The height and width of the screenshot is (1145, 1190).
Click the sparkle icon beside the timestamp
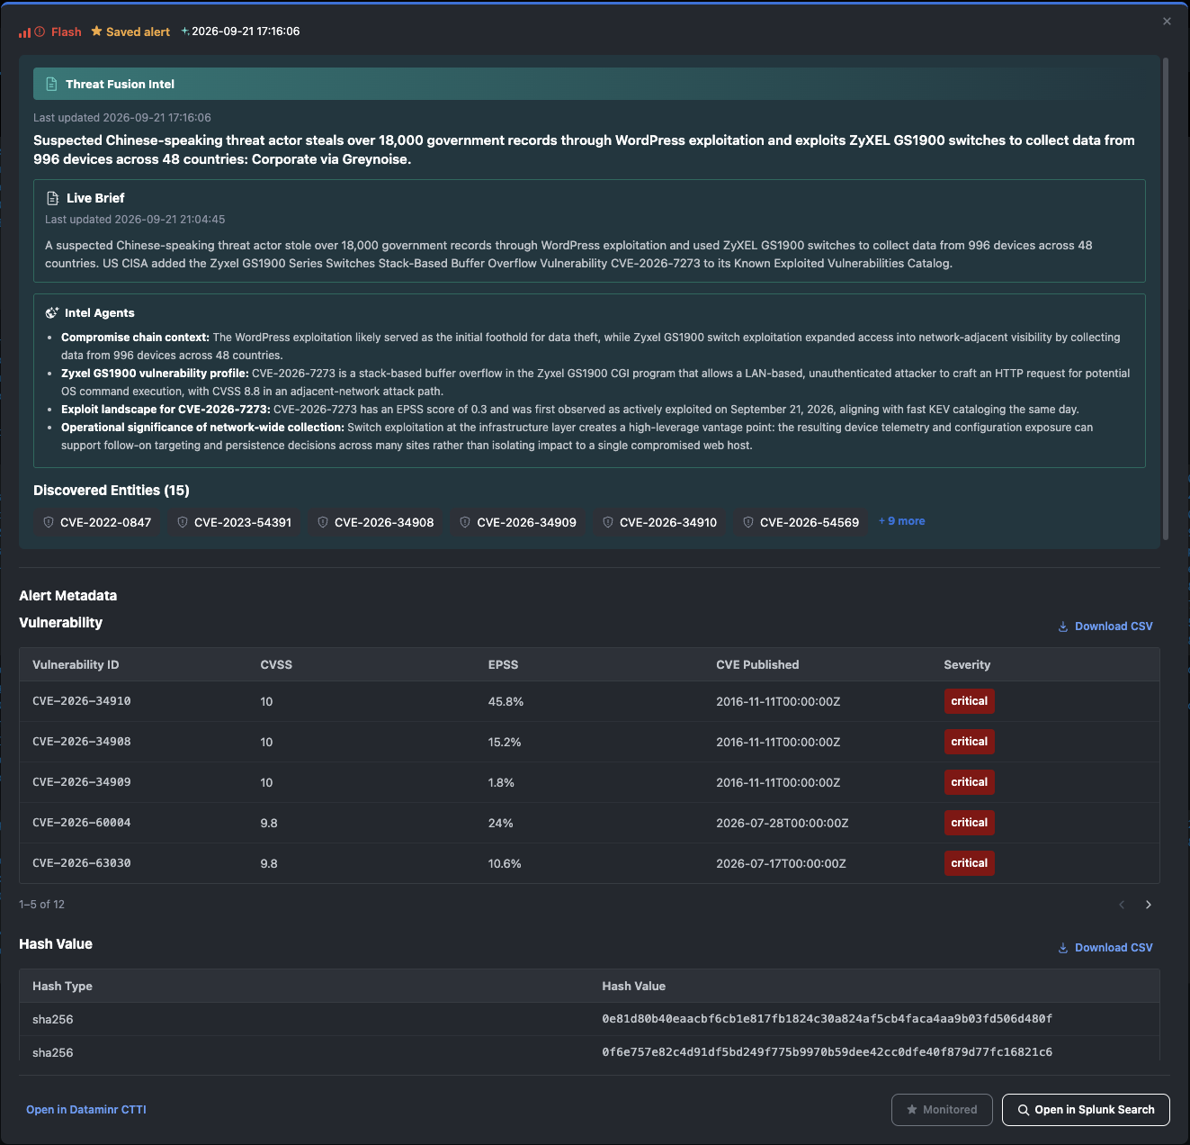(x=185, y=31)
